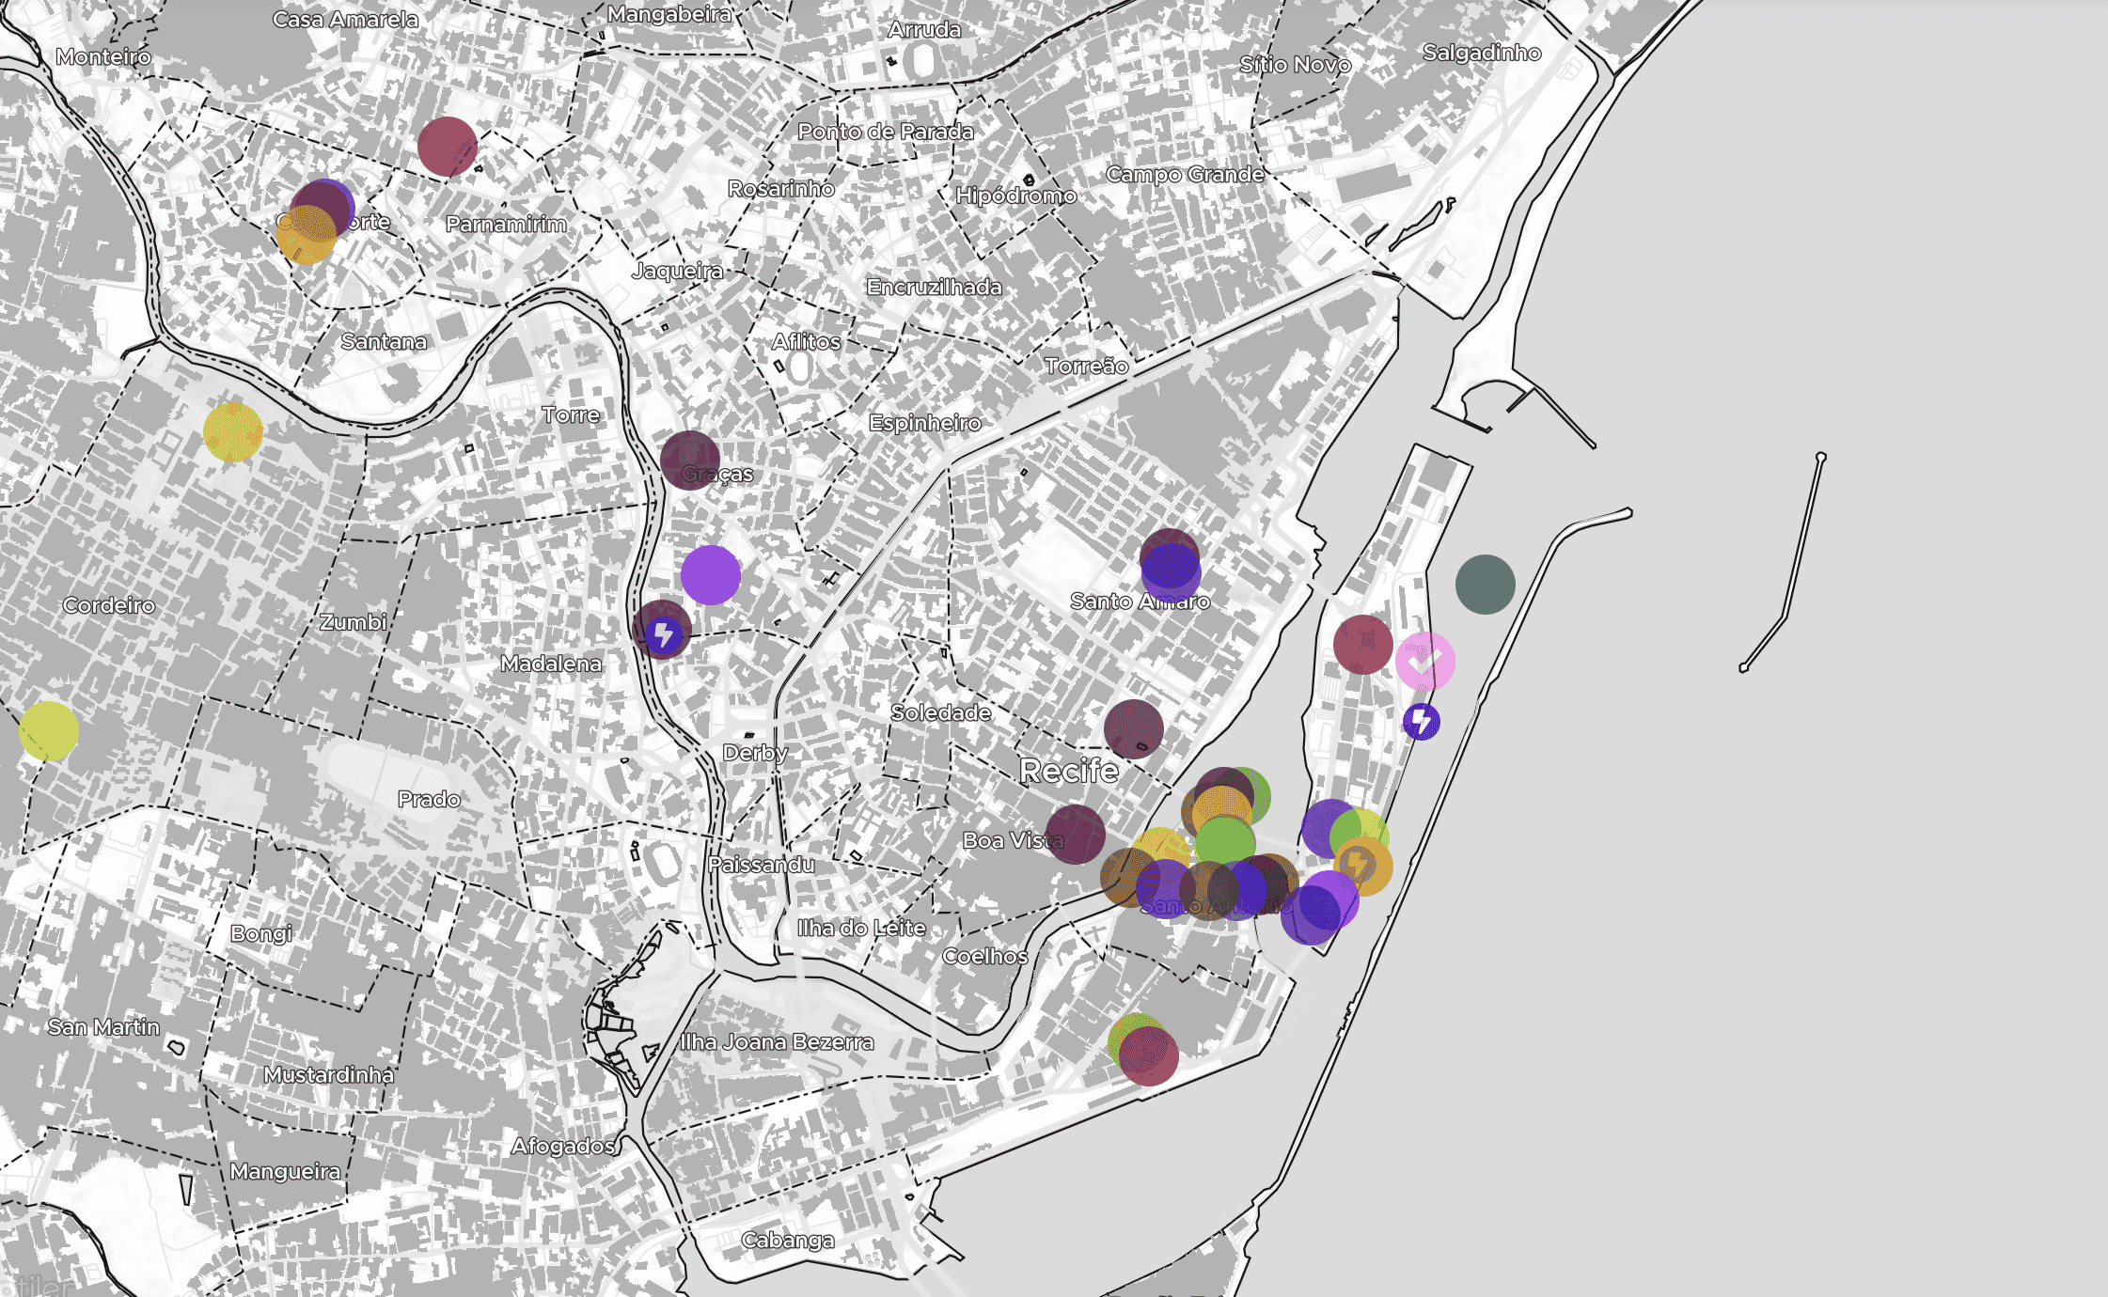
Task: Select the dark plum marker over Graças label
Action: click(688, 460)
